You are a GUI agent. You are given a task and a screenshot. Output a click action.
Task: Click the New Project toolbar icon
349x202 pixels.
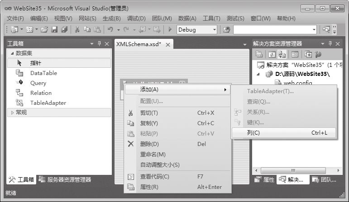(x=14, y=29)
